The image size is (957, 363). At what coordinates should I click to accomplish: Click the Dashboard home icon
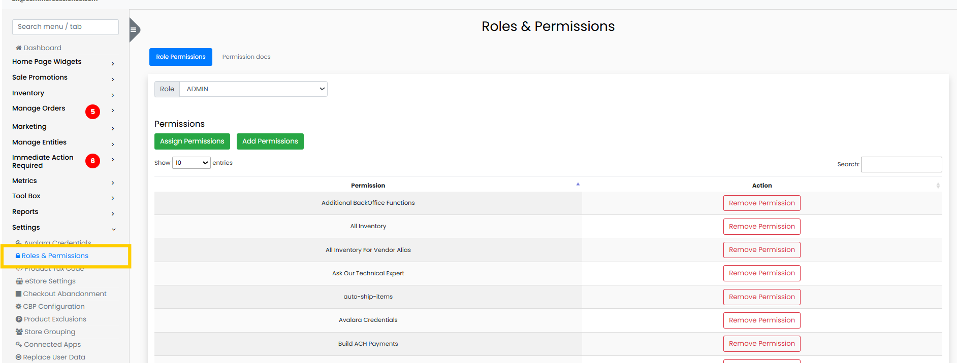pos(19,48)
